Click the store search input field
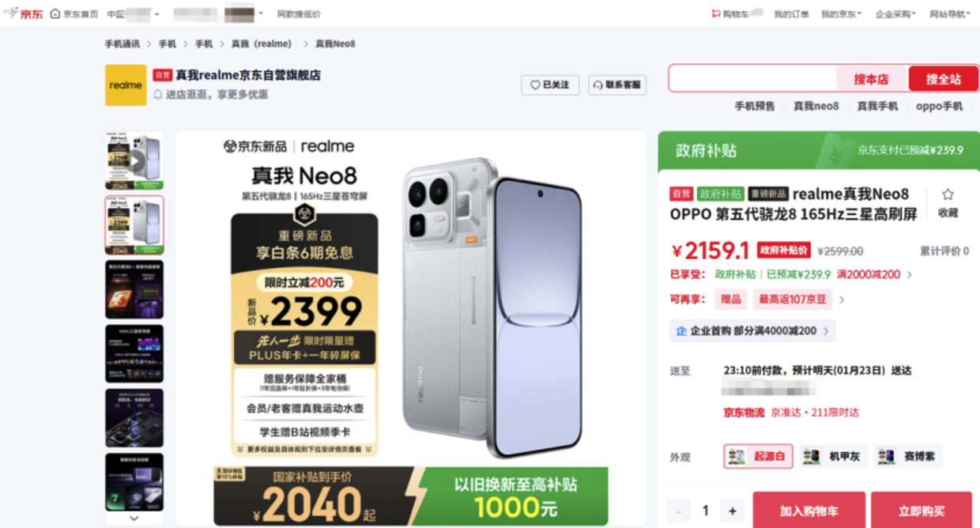Screen dimensions: 980x528 (753, 78)
